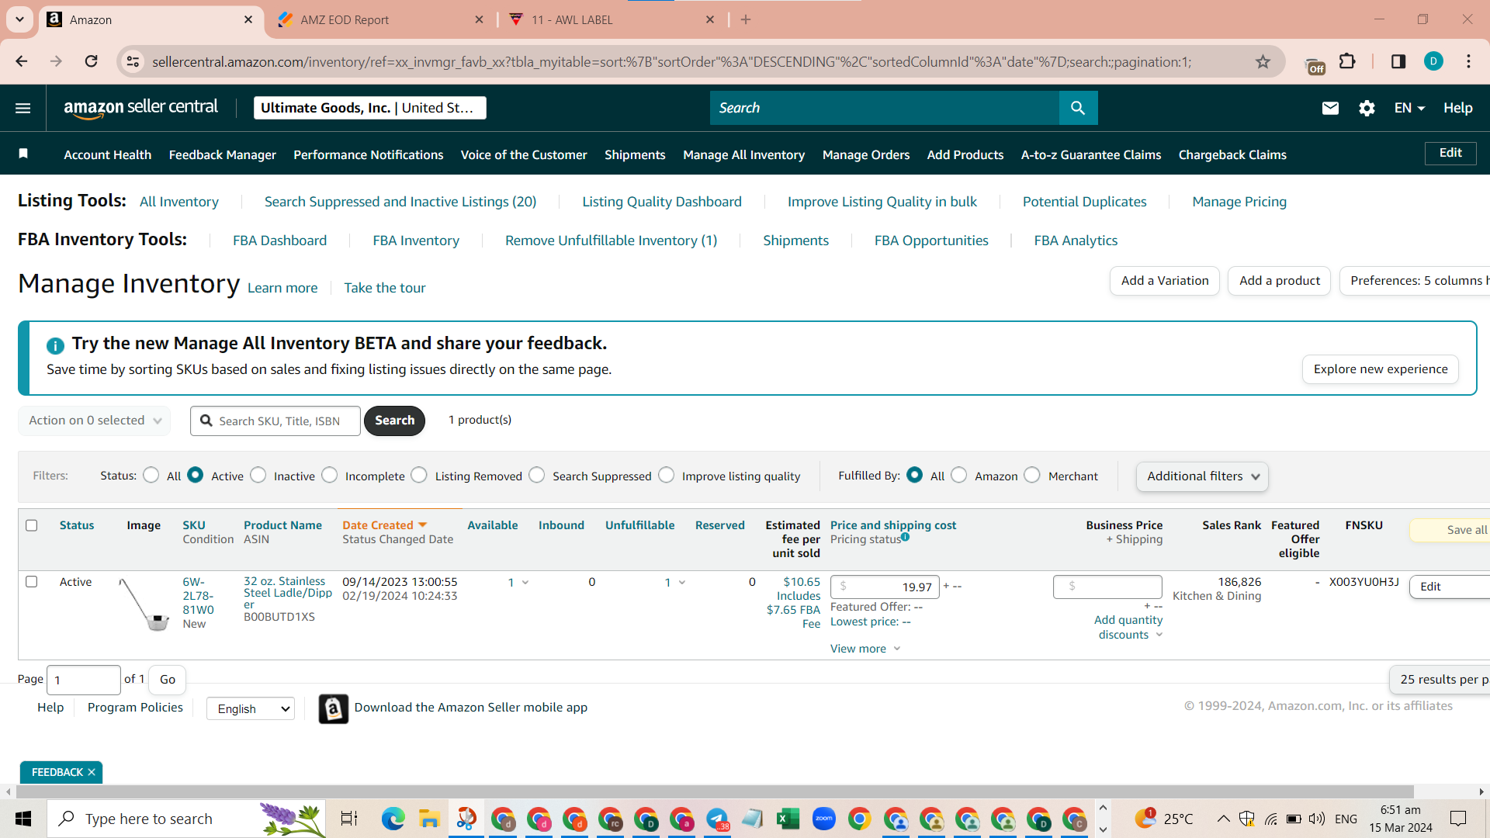Image resolution: width=1490 pixels, height=838 pixels.
Task: Click the Take the tour link
Action: [x=385, y=288]
